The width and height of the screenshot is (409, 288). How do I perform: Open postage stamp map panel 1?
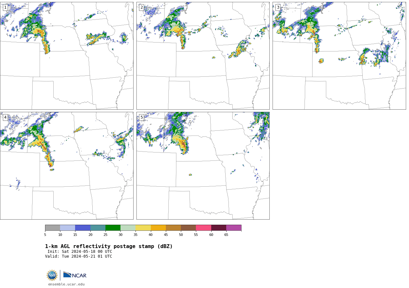click(x=66, y=56)
